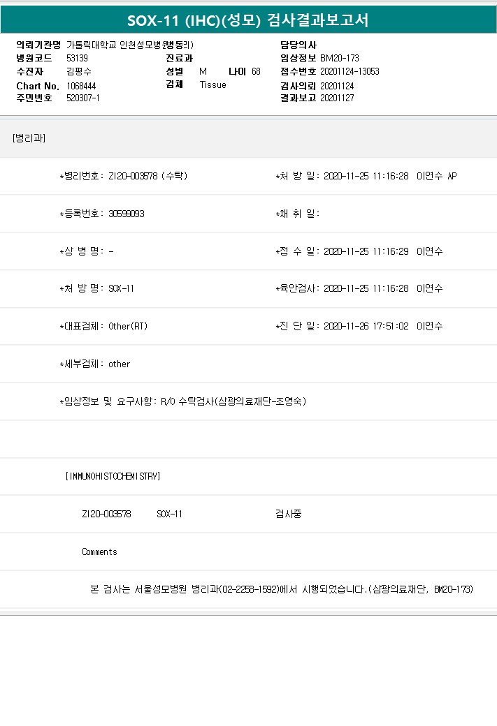Screen dimensions: 497x726
Task: Select sex value M
Action: (x=203, y=71)
